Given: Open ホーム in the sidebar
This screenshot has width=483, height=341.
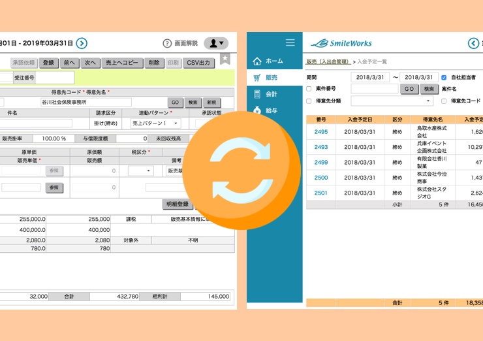Looking at the screenshot, I should click(x=274, y=61).
